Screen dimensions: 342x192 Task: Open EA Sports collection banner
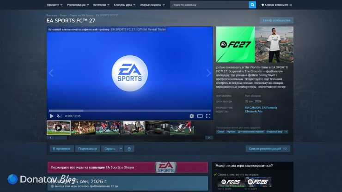click(x=128, y=168)
